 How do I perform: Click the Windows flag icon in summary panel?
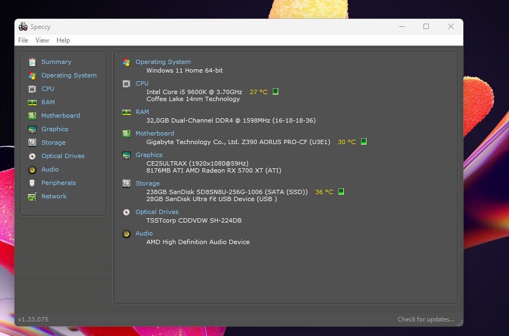click(126, 62)
